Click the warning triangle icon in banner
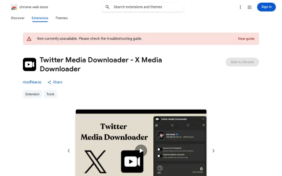Image resolution: width=282 pixels, height=176 pixels. 29,39
